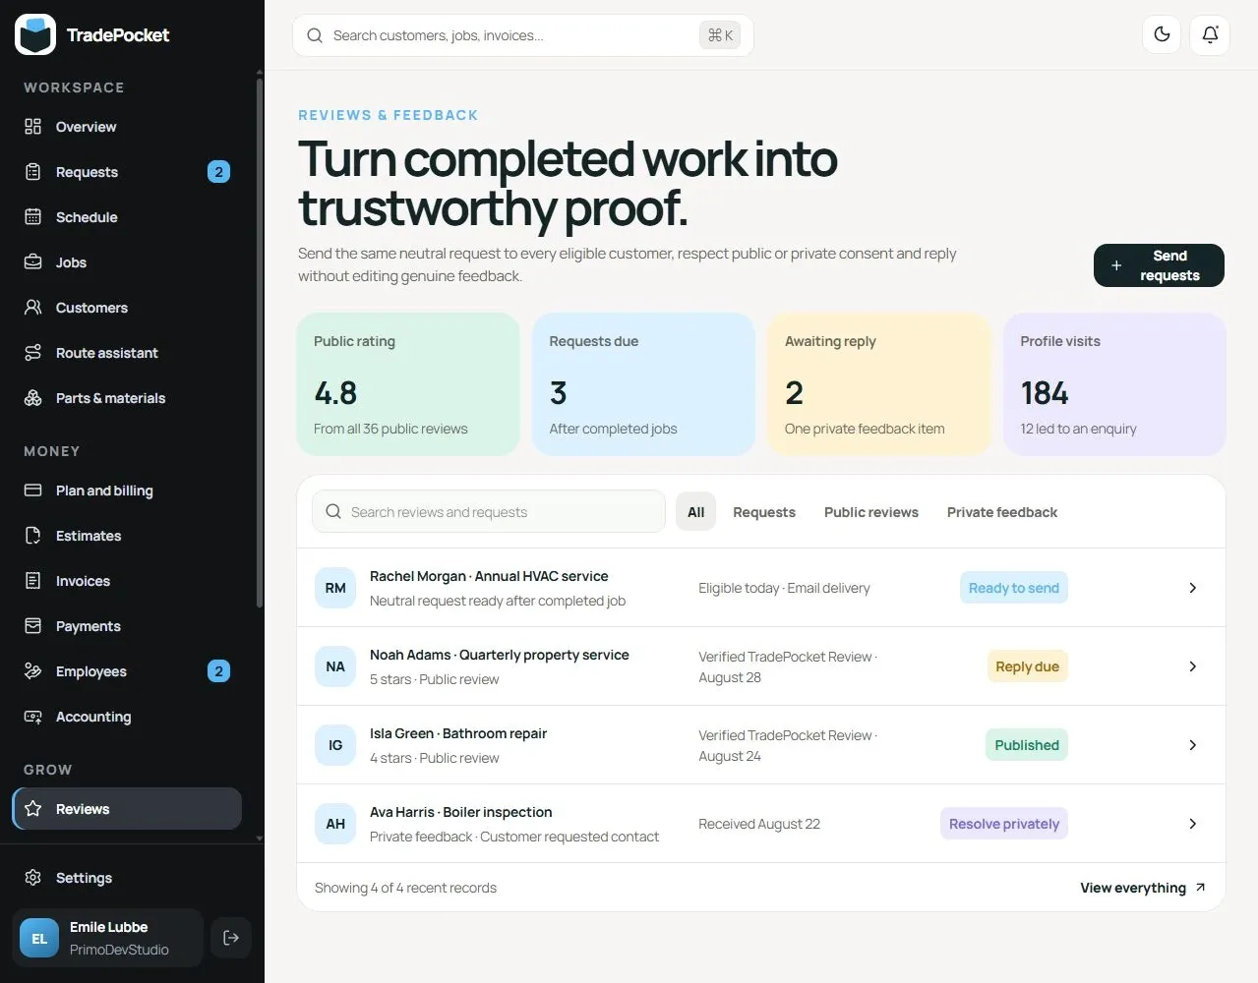Click the 'Received August 22' text

coord(759,824)
